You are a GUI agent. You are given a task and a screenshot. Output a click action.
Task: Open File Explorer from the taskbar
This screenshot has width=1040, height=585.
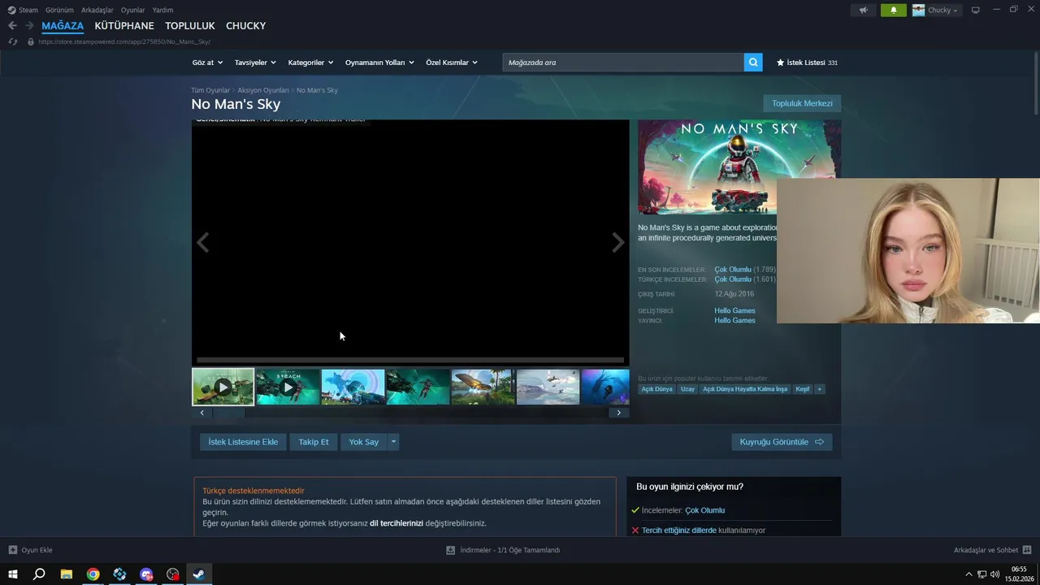(x=67, y=574)
